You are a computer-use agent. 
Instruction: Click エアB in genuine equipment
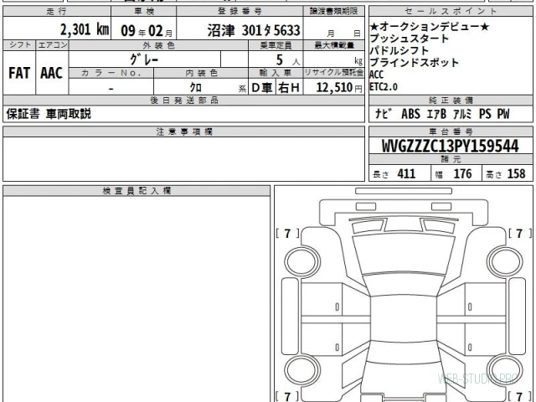coord(436,114)
